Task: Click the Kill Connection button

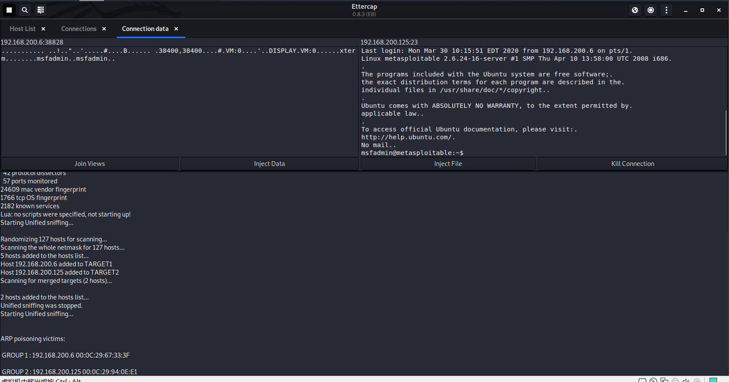Action: coord(633,164)
